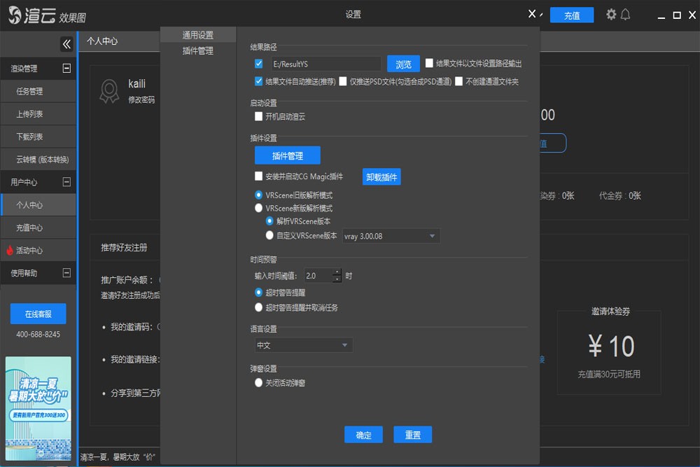The height and width of the screenshot is (467, 700).
Task: Click the E:/ResultYS path input field
Action: click(x=325, y=63)
